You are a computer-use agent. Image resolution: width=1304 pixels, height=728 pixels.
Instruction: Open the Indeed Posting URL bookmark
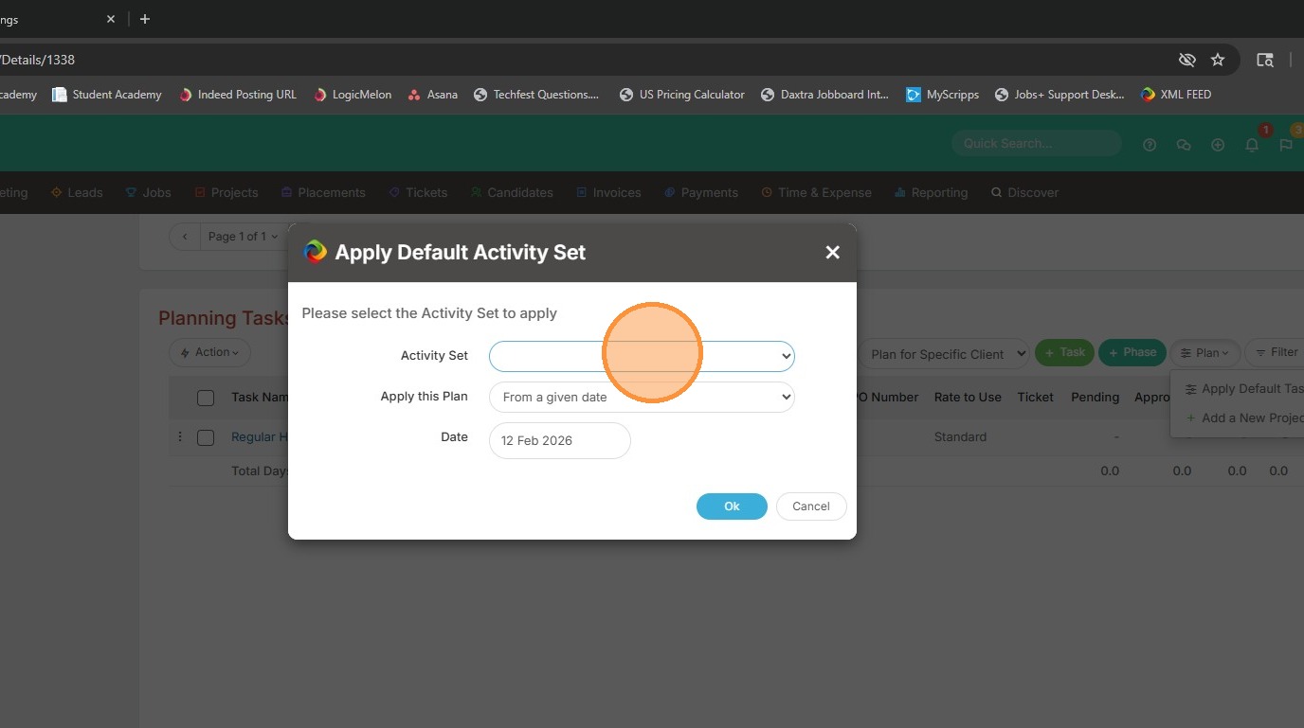click(238, 95)
